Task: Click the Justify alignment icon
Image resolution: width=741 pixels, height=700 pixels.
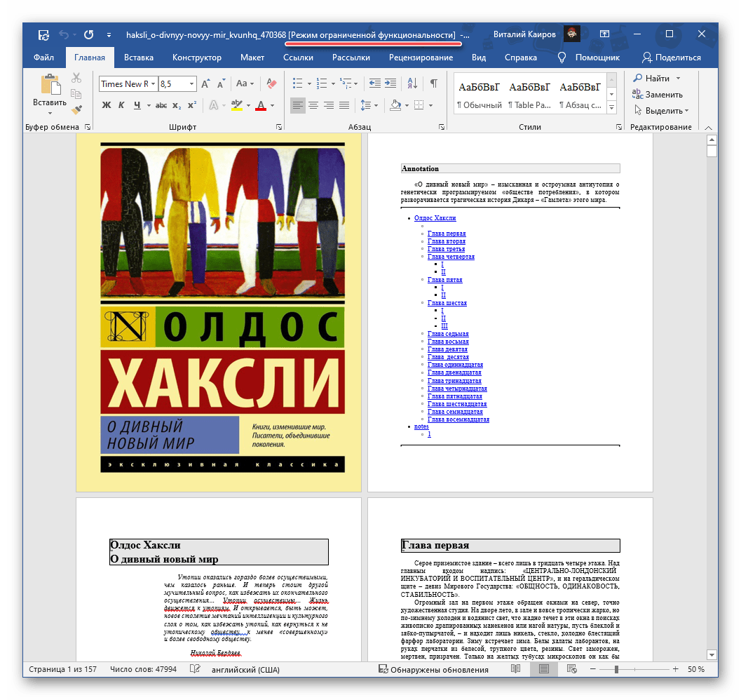Action: (344, 105)
